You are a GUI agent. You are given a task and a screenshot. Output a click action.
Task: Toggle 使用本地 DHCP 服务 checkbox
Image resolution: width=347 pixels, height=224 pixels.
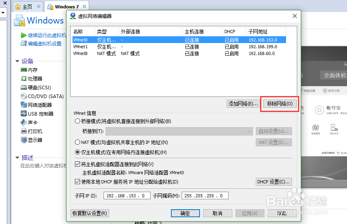click(x=77, y=182)
